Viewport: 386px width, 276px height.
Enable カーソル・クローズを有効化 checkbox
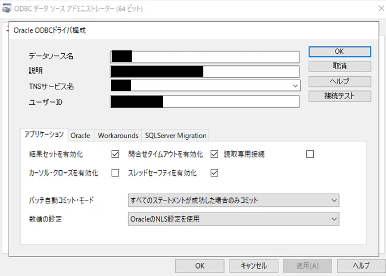click(x=115, y=173)
